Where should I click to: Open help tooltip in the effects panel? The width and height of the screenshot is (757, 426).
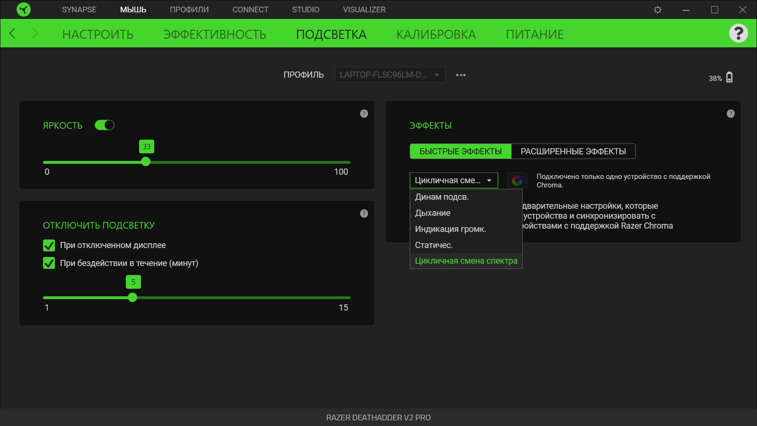point(731,114)
